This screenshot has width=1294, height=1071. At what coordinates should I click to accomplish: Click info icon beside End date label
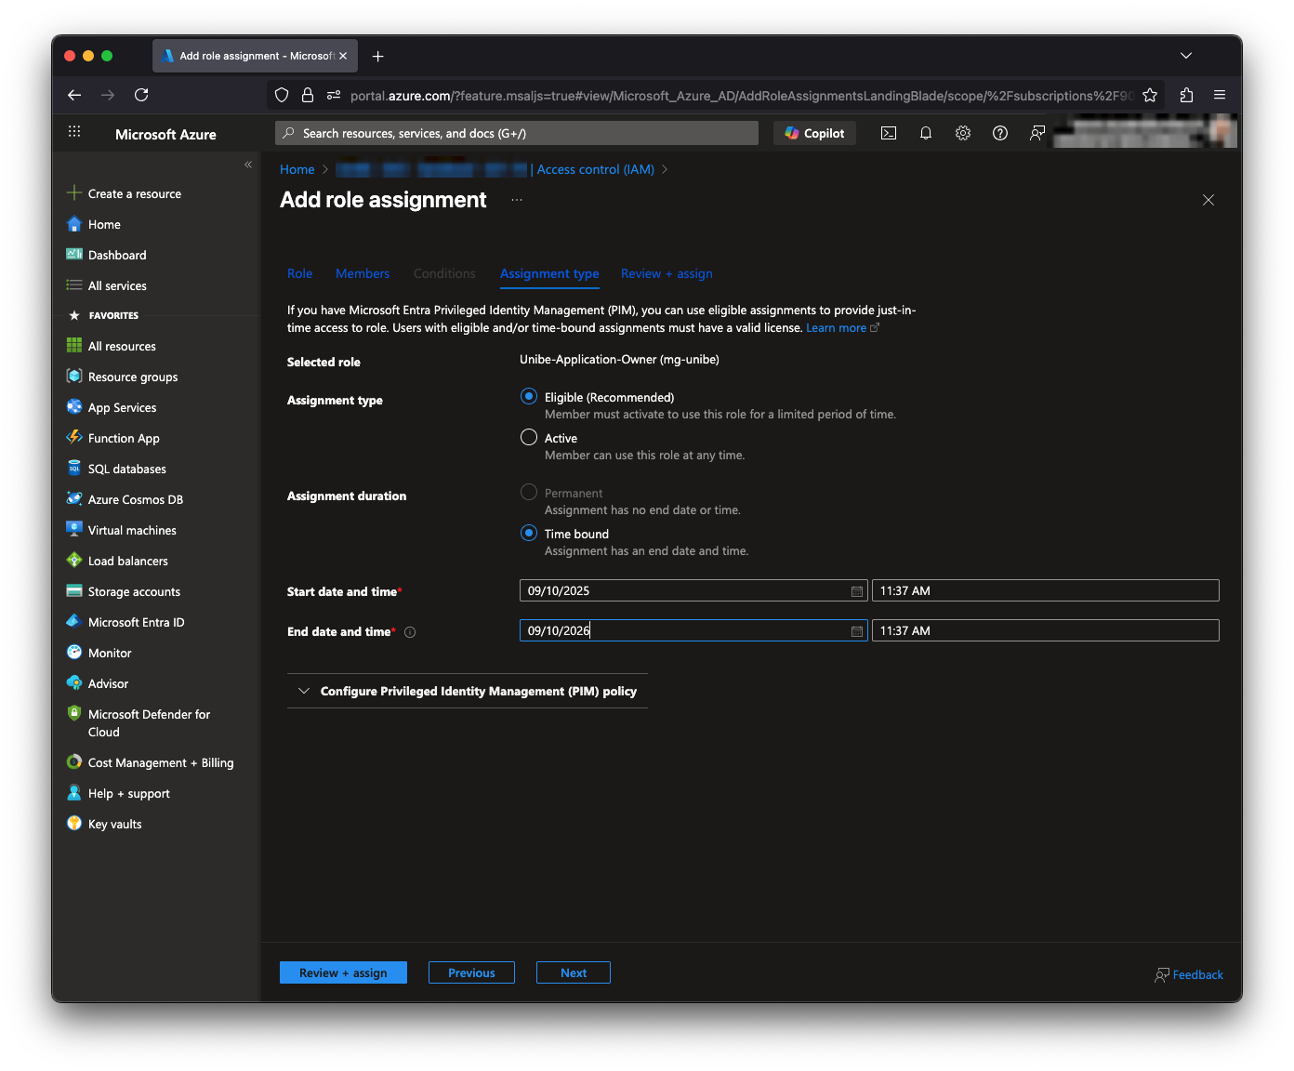coord(410,632)
